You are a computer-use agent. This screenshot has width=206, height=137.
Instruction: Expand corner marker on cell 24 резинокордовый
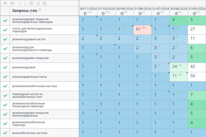pyautogui.click(x=169, y=64)
